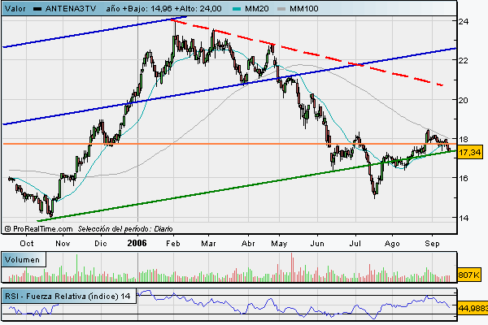488x325 pixels.
Task: Click the price axis label 24
Action: click(x=463, y=21)
